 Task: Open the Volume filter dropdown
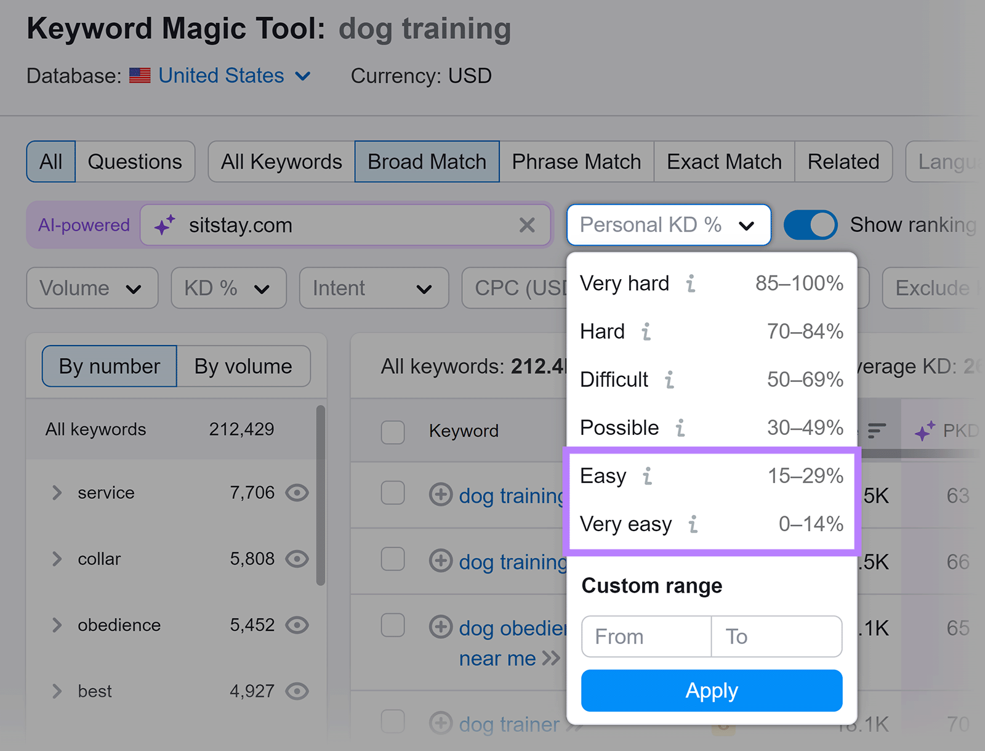tap(92, 288)
